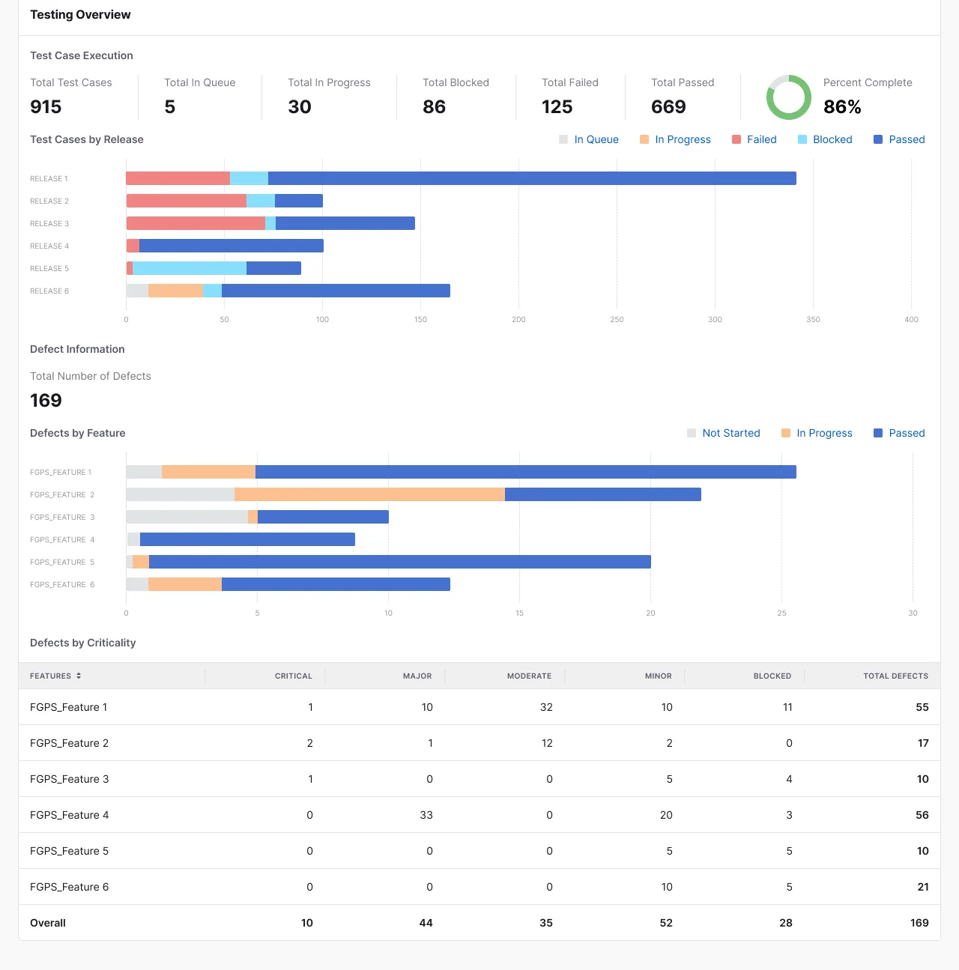Image resolution: width=959 pixels, height=970 pixels.
Task: Toggle the Passed legend in Defects by Feature
Action: tap(899, 433)
